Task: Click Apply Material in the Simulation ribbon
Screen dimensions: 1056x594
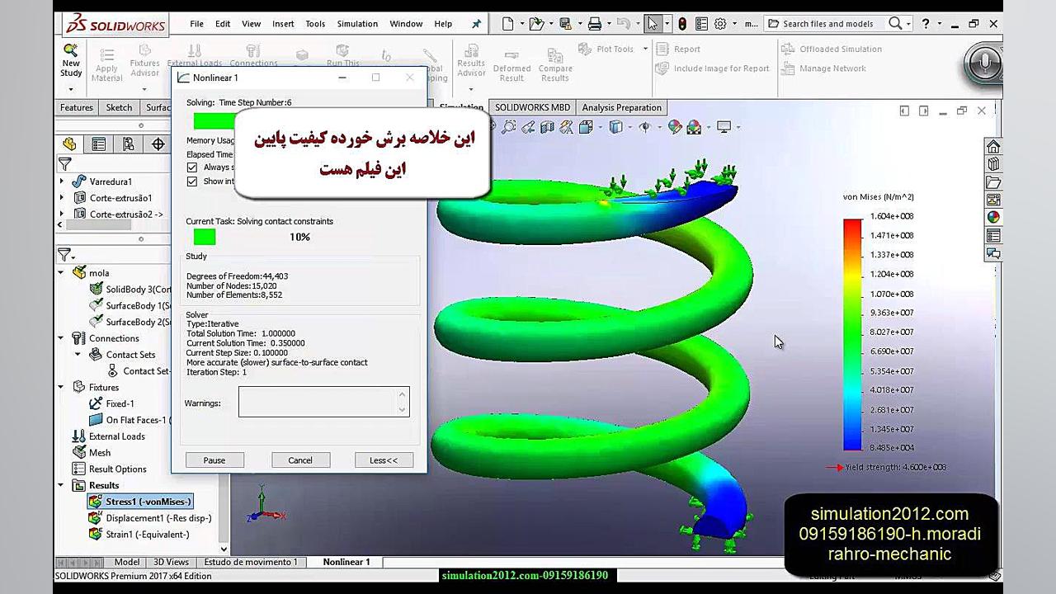Action: (106, 64)
